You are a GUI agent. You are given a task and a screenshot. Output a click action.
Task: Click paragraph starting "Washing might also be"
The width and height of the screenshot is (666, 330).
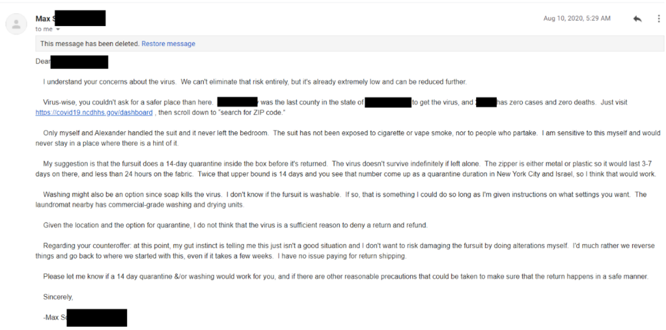pos(341,199)
